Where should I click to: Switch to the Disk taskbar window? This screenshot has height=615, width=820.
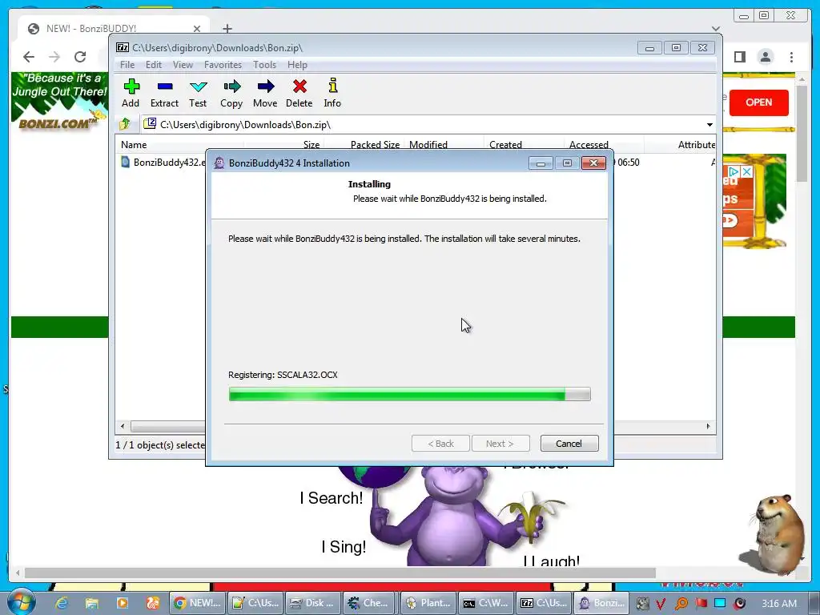pos(313,603)
